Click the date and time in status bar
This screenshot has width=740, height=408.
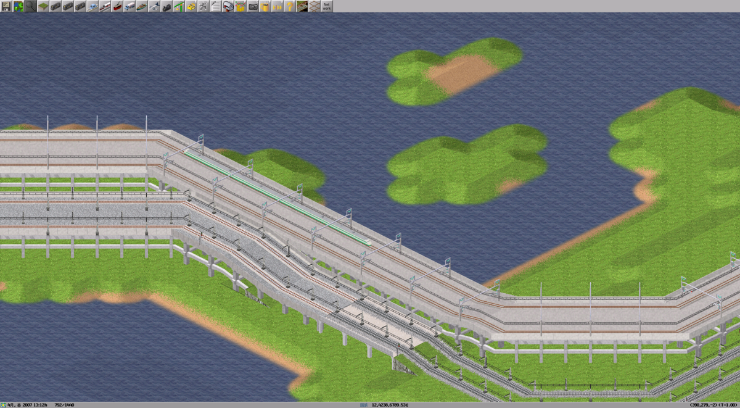28,405
